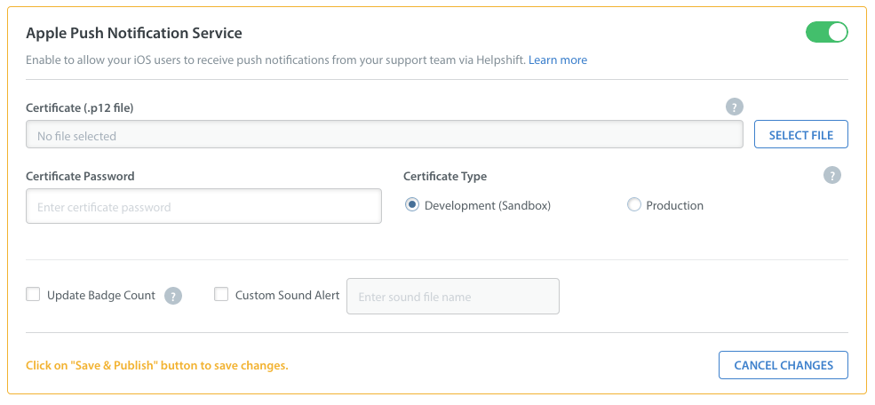
Task: Focus the Certificate Password field
Action: 203,206
